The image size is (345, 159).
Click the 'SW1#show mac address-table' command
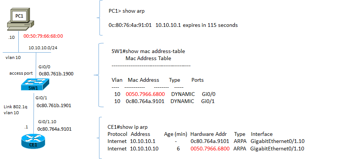point(148,51)
